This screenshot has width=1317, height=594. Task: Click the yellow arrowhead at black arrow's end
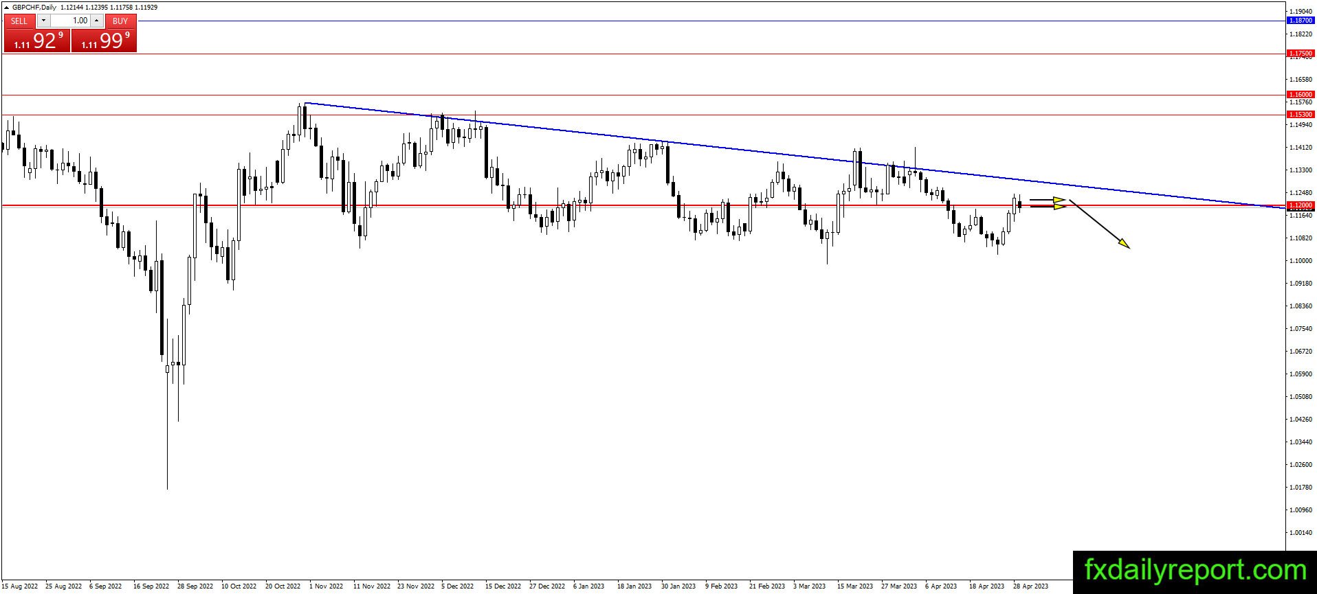pos(1124,244)
